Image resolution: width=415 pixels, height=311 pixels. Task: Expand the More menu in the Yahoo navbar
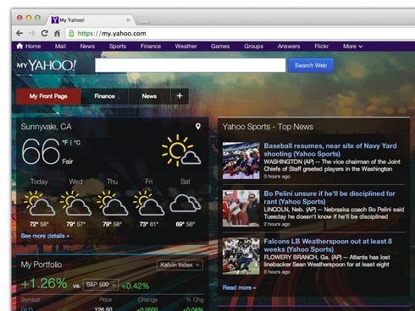[x=352, y=46]
